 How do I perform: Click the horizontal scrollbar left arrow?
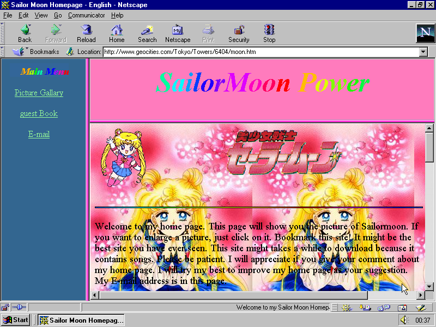pyautogui.click(x=94, y=295)
